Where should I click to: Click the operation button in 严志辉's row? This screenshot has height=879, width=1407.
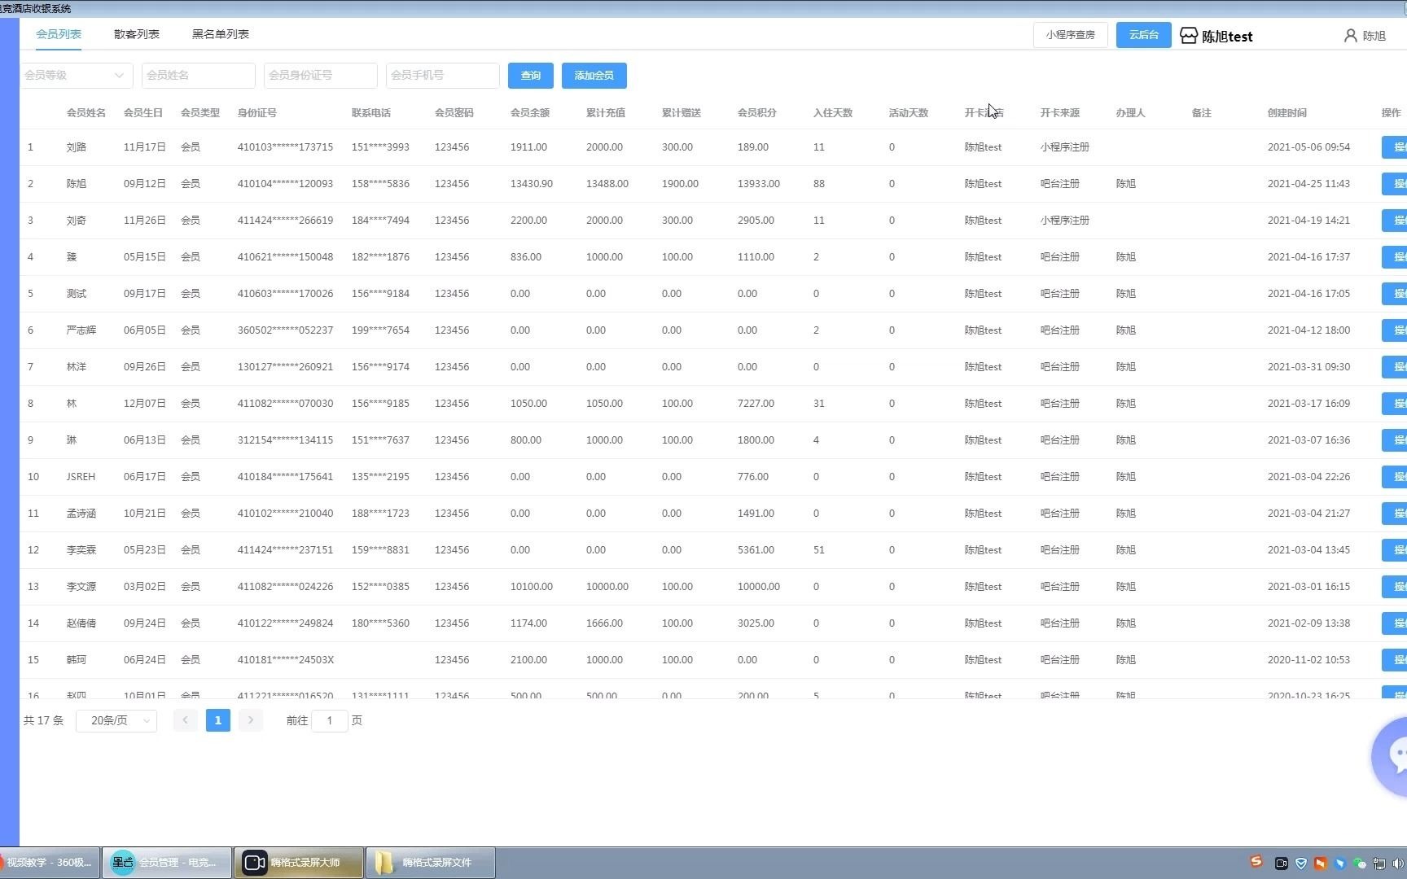click(x=1395, y=330)
